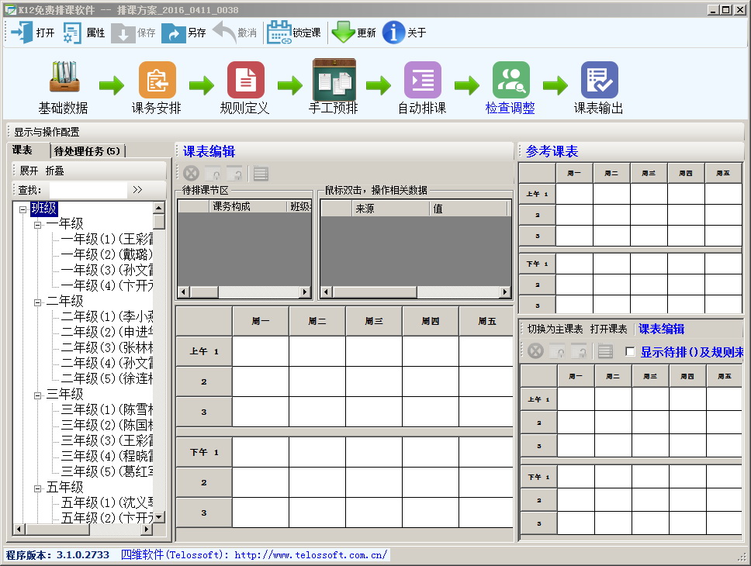Click the green 更新 (Update) arrow icon
Image resolution: width=751 pixels, height=566 pixels.
pyautogui.click(x=343, y=32)
